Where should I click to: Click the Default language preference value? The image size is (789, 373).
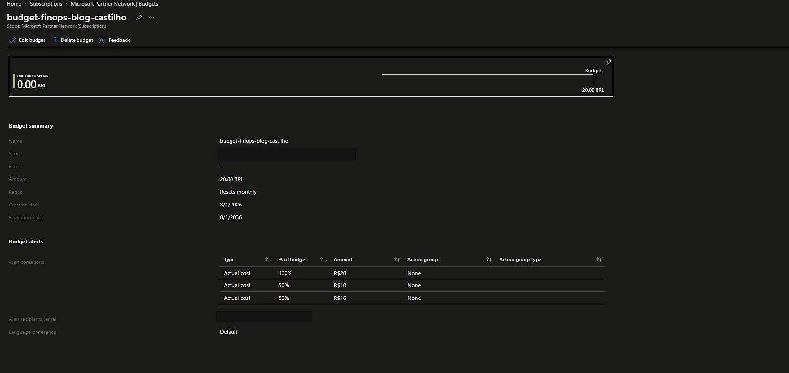click(x=229, y=332)
